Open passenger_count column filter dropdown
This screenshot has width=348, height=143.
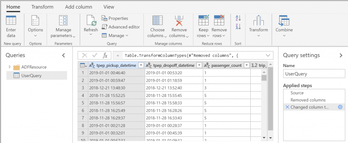click(246, 65)
